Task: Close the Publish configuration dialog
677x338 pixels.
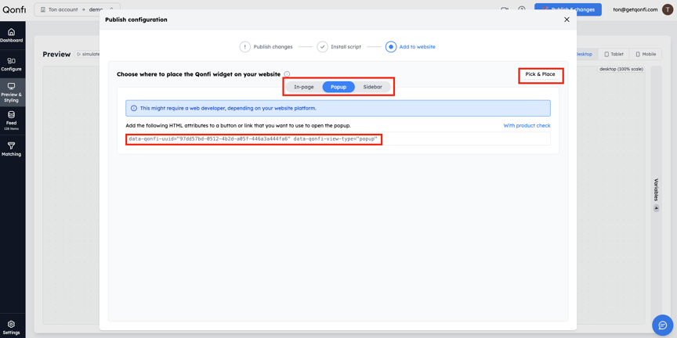Action: [567, 20]
